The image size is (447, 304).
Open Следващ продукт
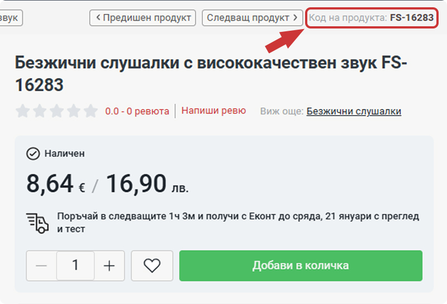pos(251,17)
